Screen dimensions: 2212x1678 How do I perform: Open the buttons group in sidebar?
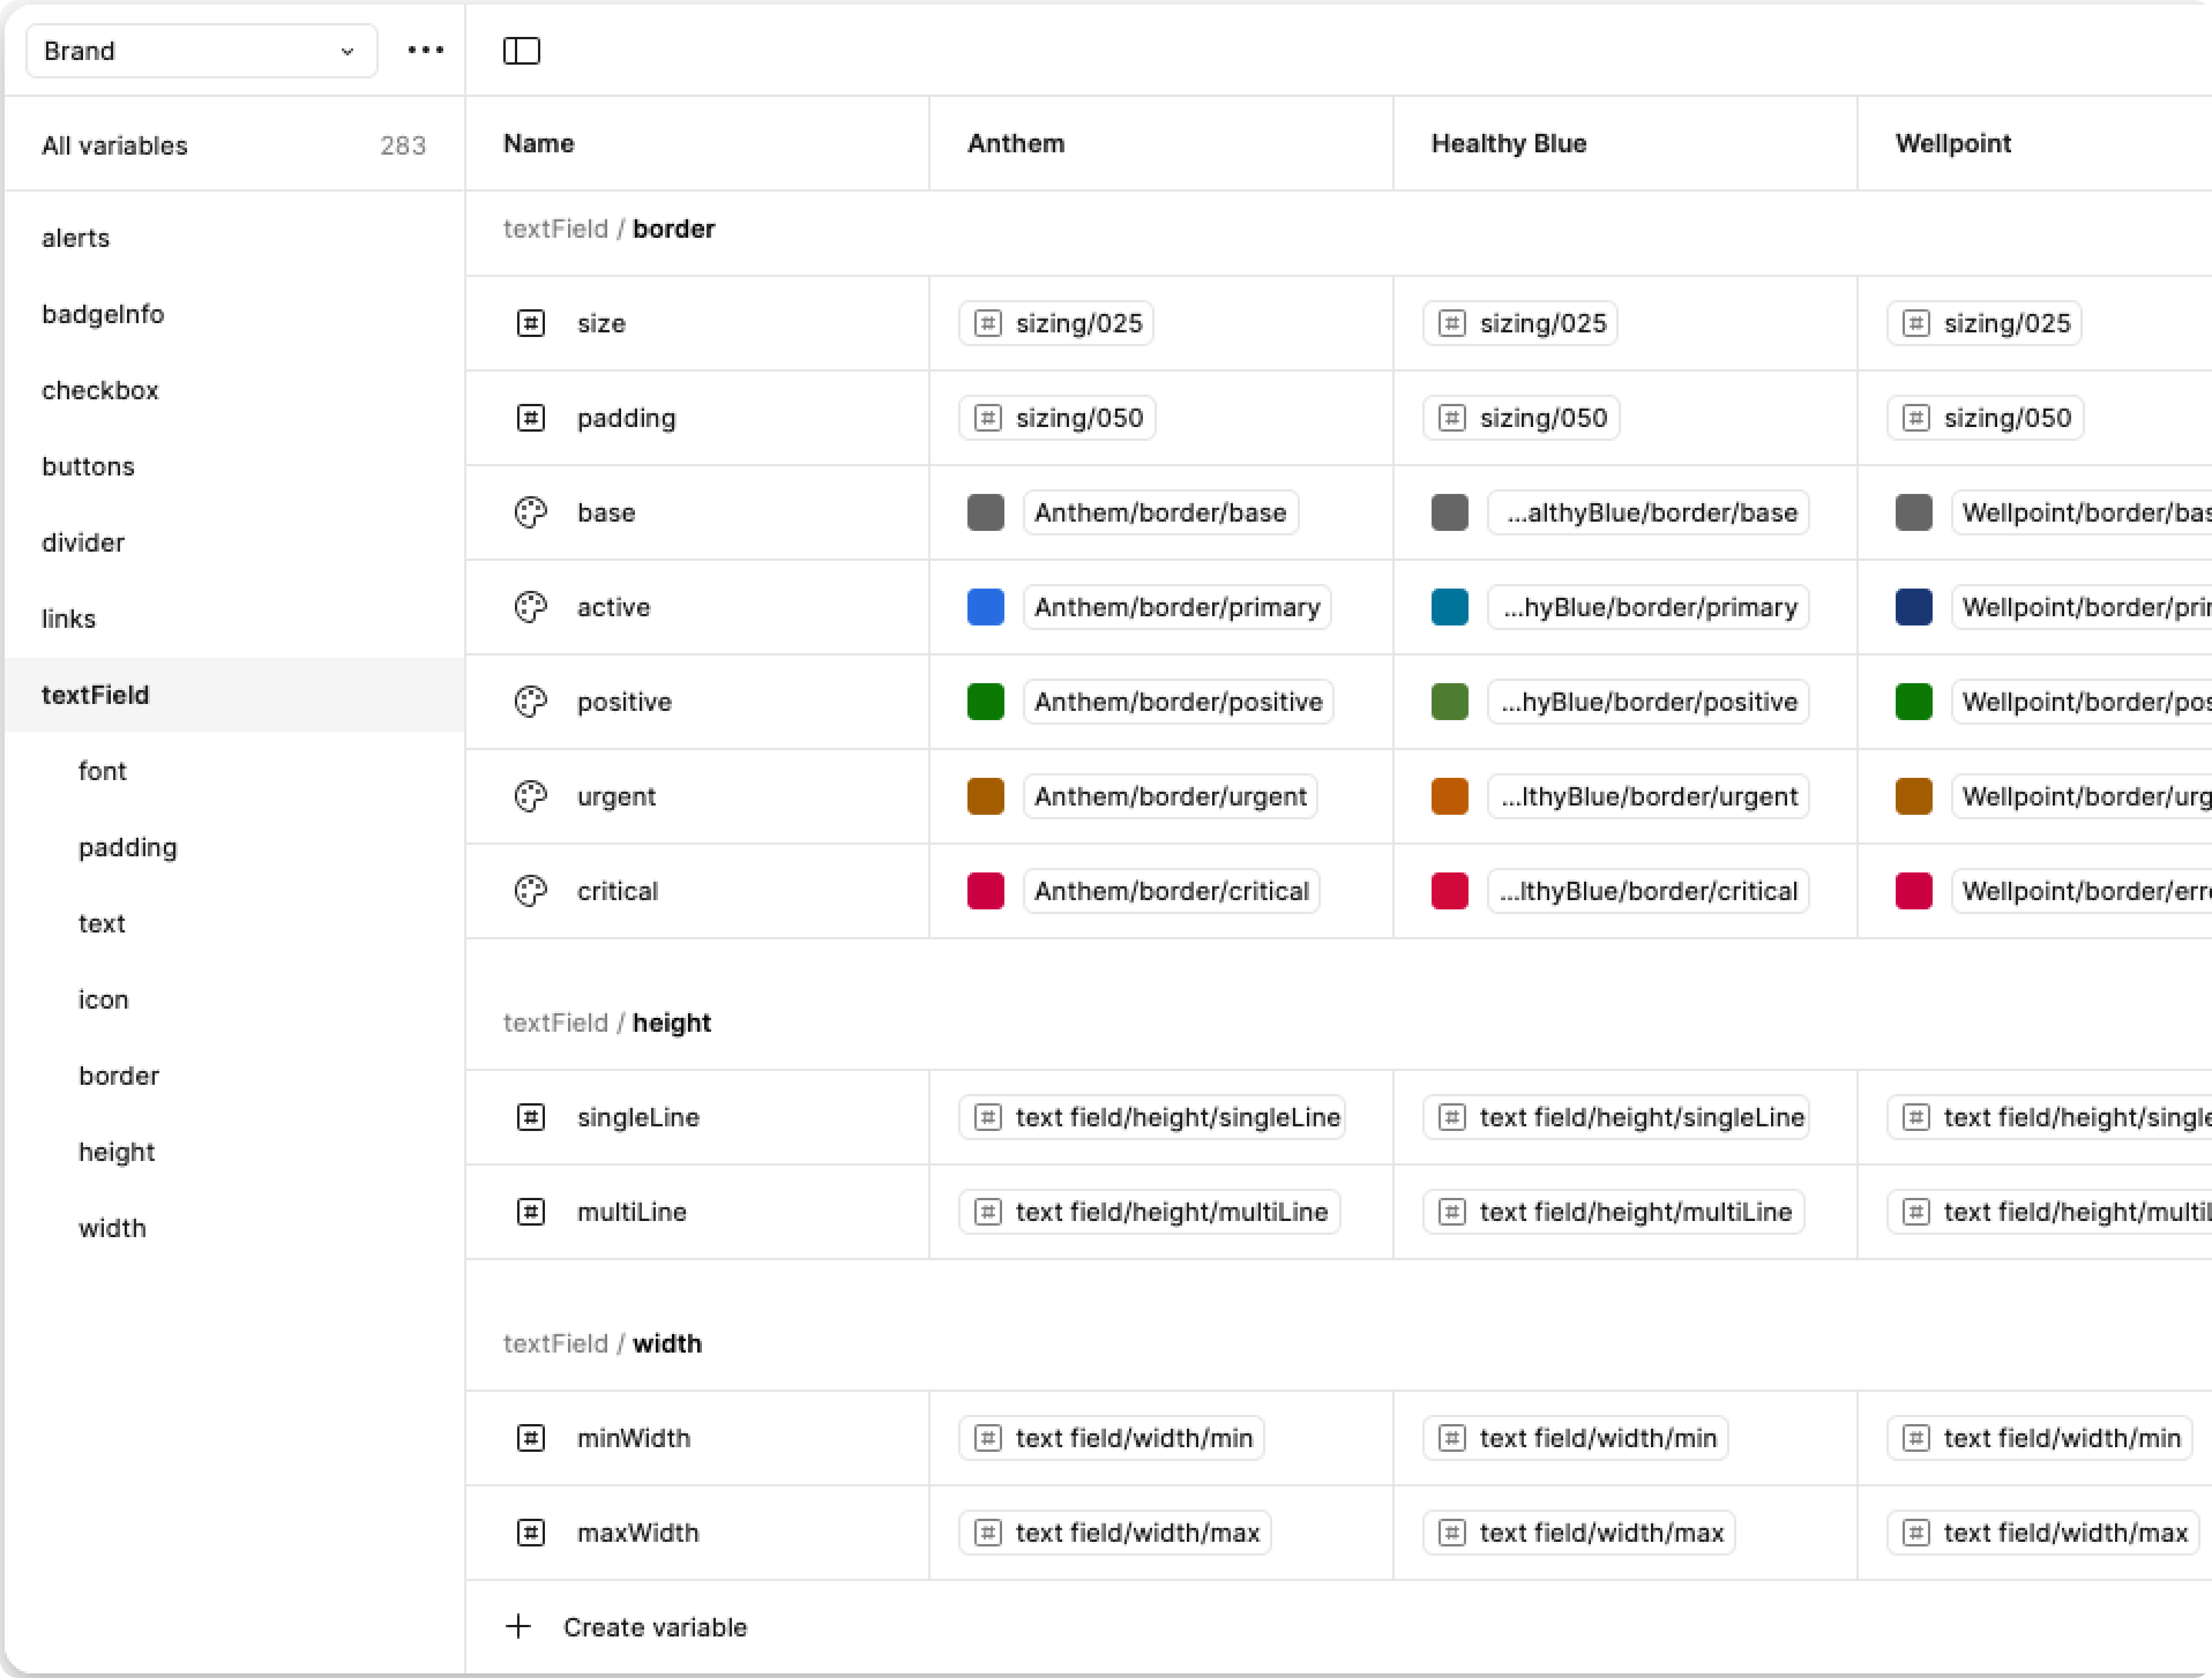click(x=88, y=467)
